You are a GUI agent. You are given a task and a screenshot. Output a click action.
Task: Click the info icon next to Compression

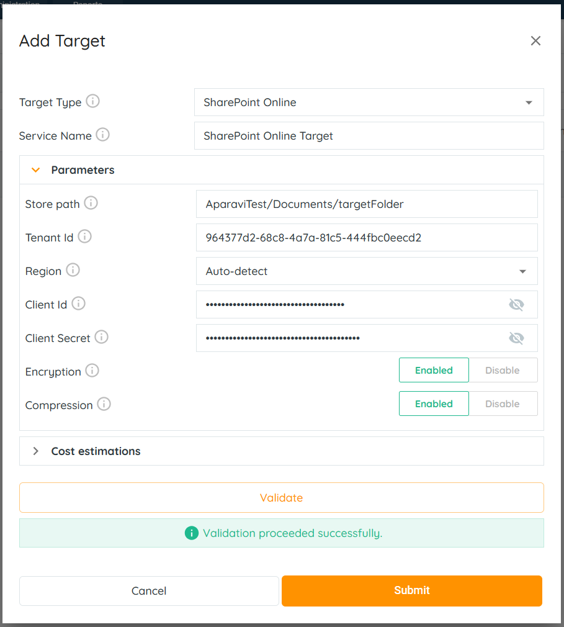(x=104, y=404)
